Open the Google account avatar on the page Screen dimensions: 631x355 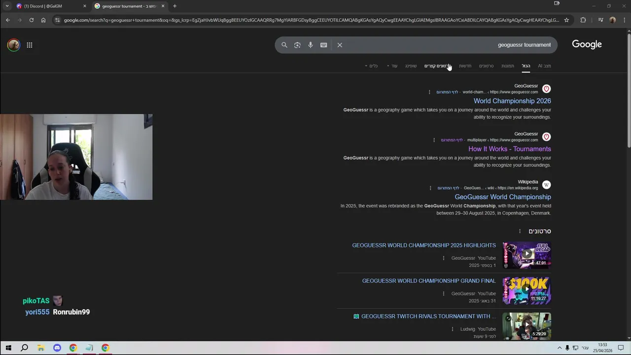click(14, 45)
